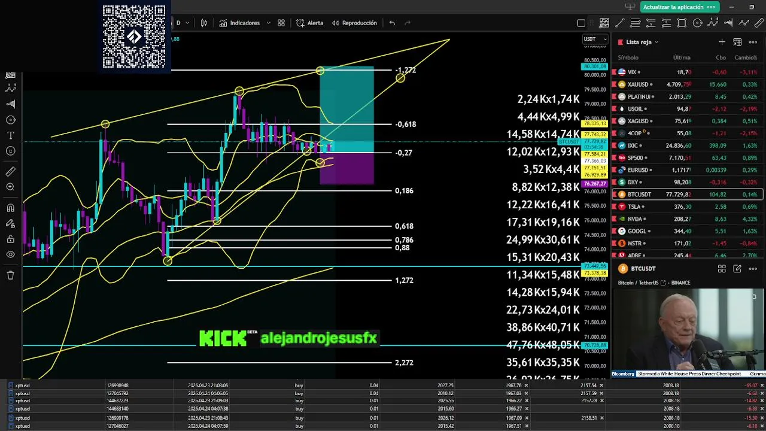
Task: Select NVDA in the watchlist
Action: 688,219
